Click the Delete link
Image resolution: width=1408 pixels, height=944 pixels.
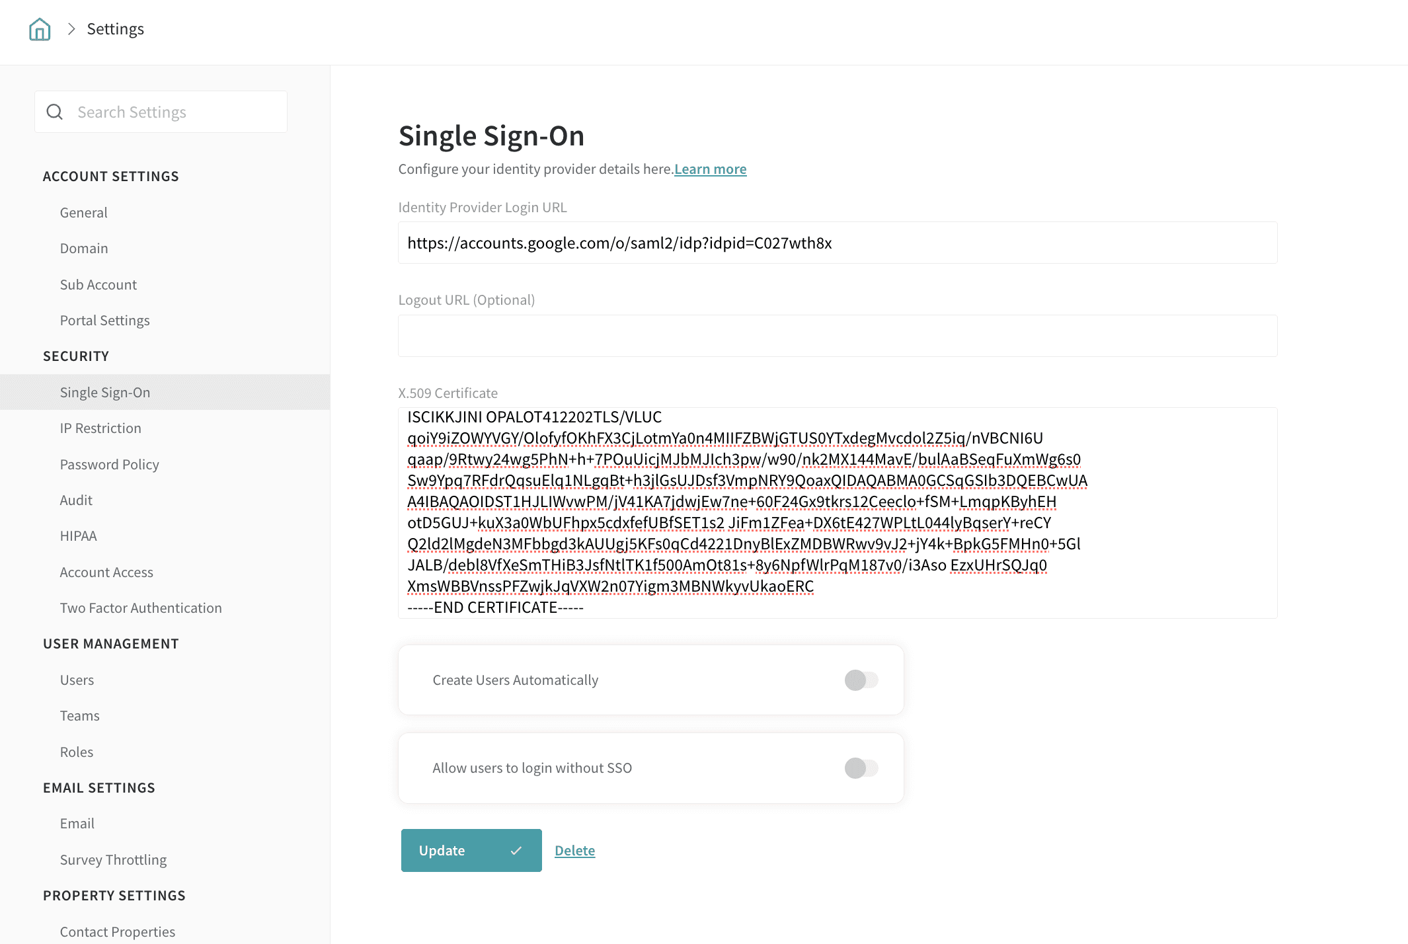coord(574,851)
